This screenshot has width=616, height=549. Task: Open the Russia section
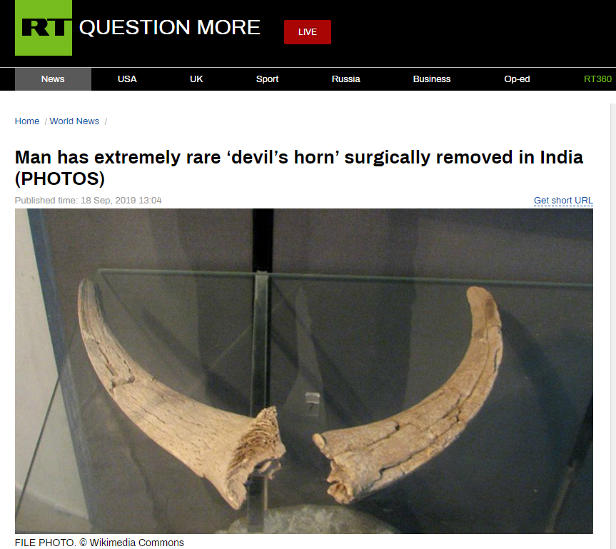[x=345, y=79]
